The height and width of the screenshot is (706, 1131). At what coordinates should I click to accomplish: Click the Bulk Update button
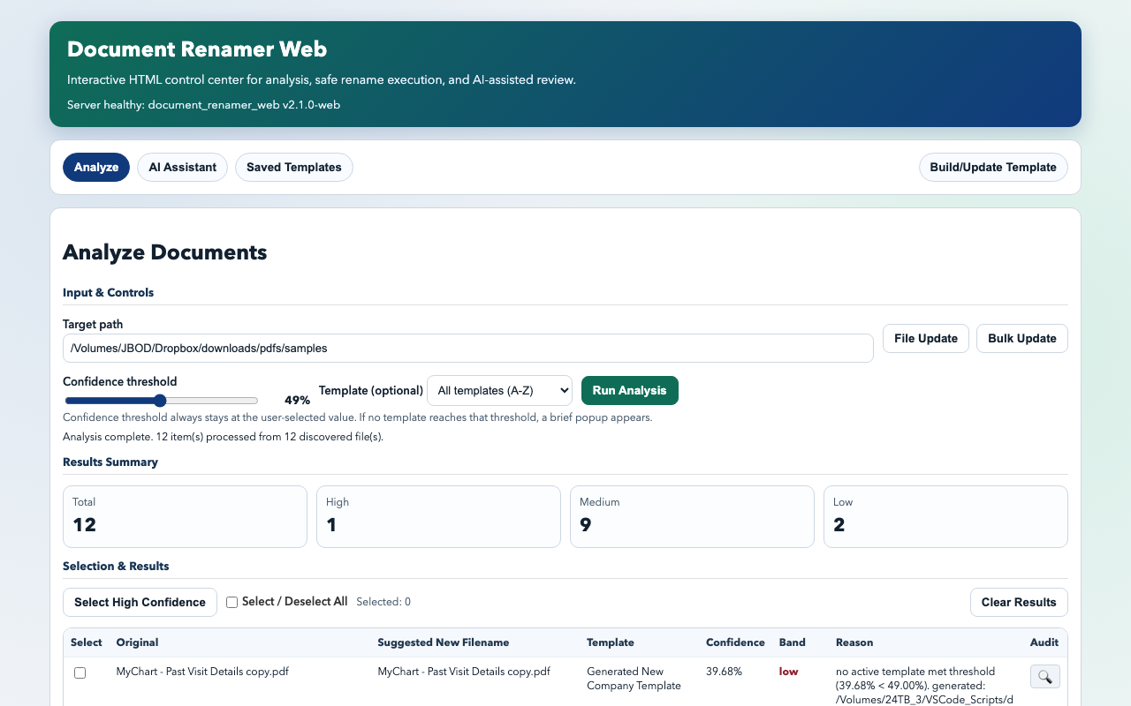[1022, 338]
